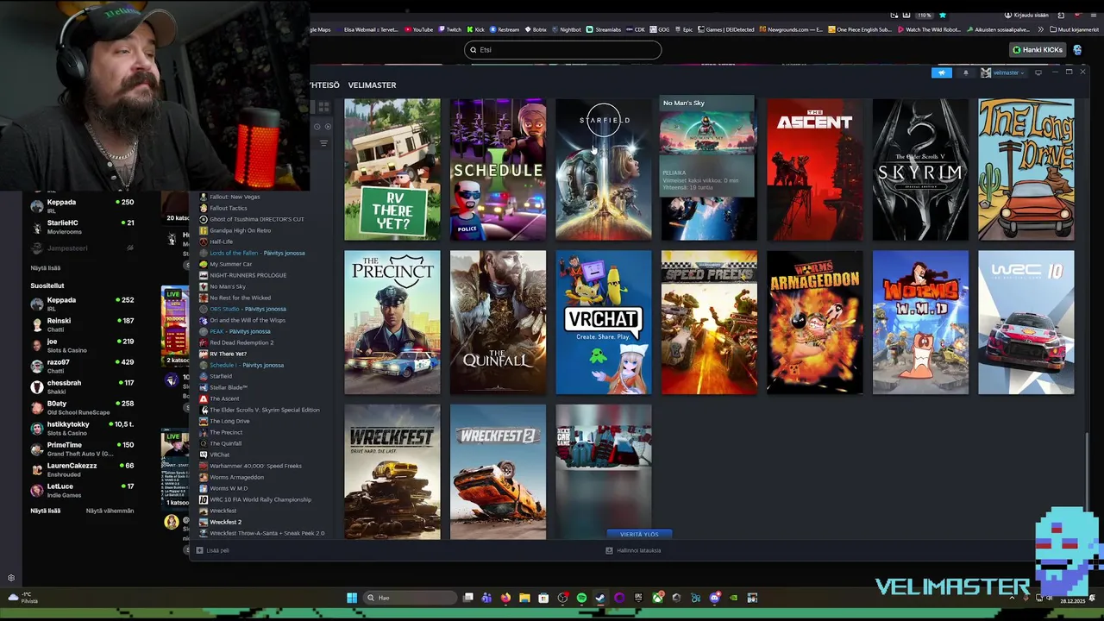Select the Wreckfest game cover
Screen dimensions: 1104x621
click(392, 472)
